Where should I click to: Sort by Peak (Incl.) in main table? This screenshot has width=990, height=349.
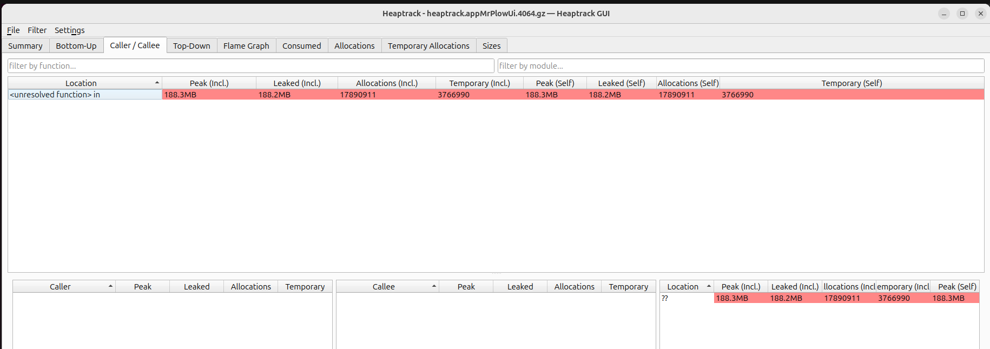click(209, 83)
